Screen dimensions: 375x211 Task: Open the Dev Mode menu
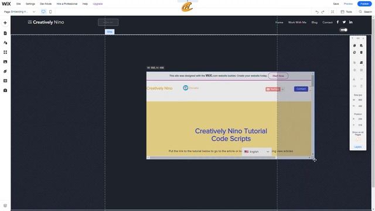click(x=46, y=4)
